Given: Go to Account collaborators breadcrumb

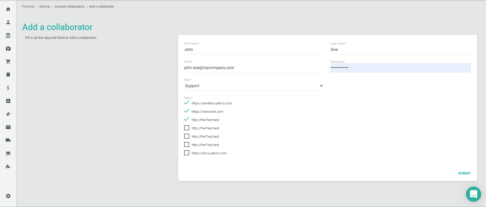Looking at the screenshot, I should pos(70,7).
